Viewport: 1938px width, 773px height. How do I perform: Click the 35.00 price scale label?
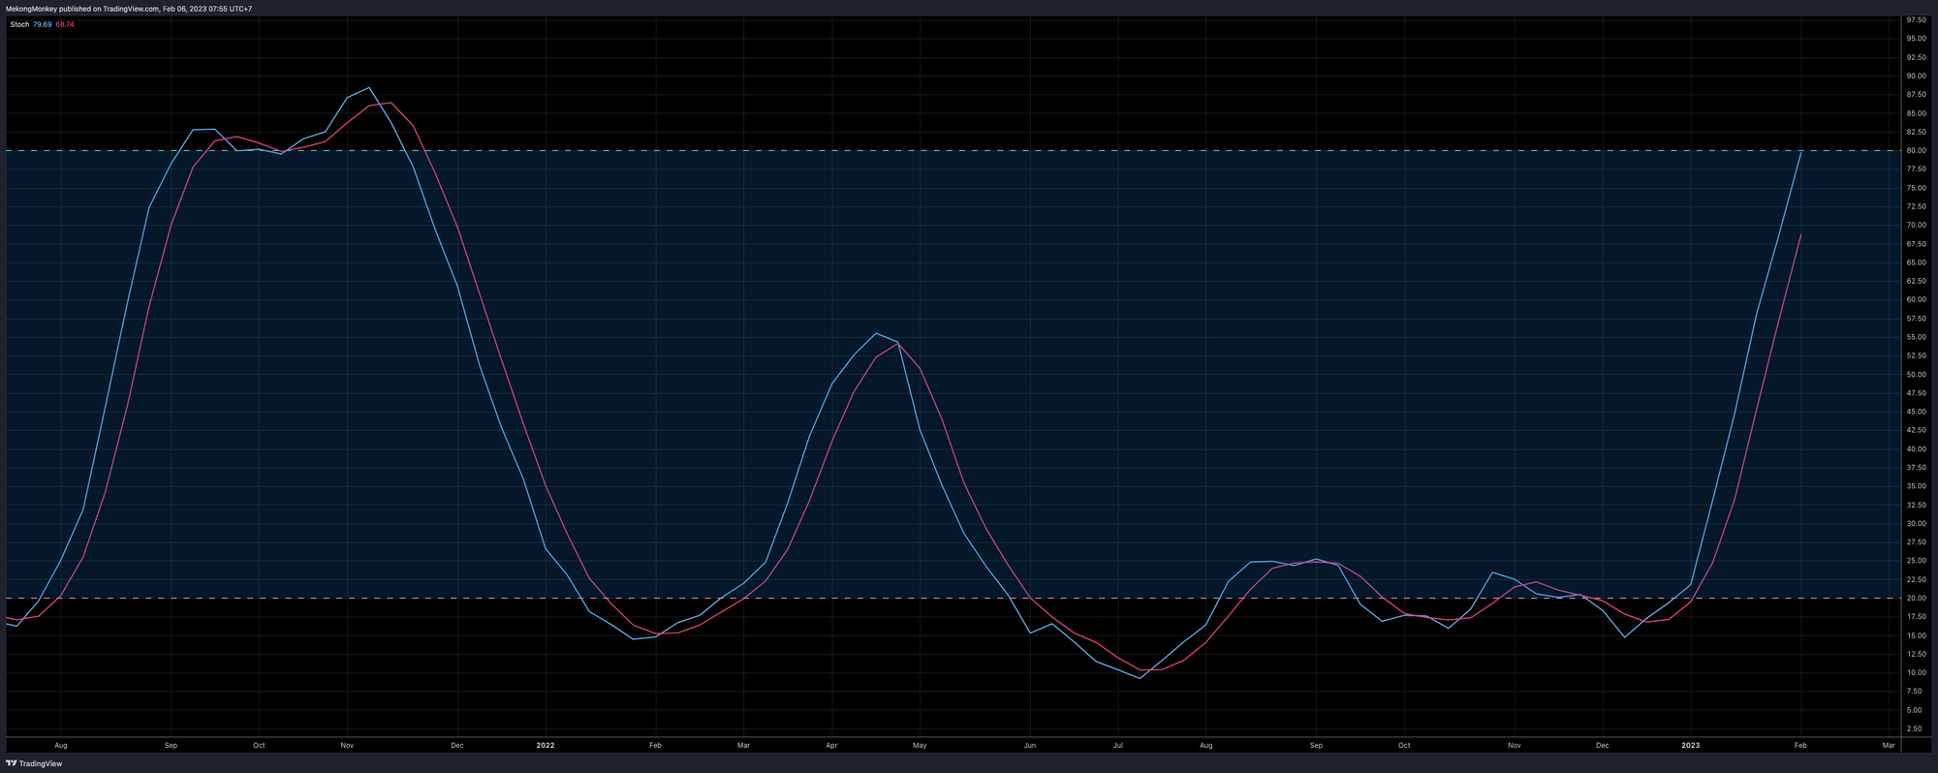(1916, 486)
